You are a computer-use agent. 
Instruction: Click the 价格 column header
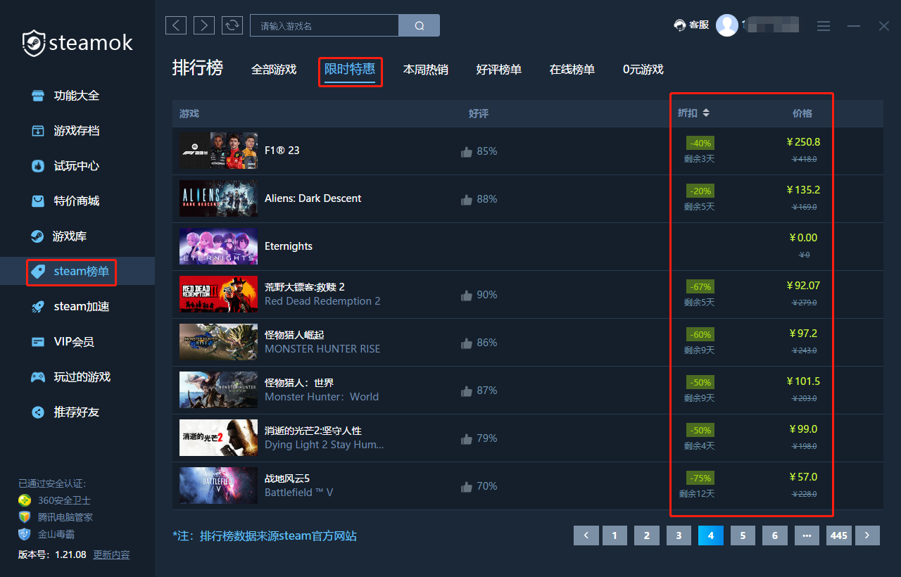click(802, 113)
